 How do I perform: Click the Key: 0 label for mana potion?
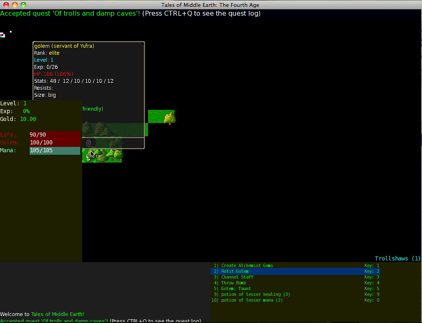372,300
